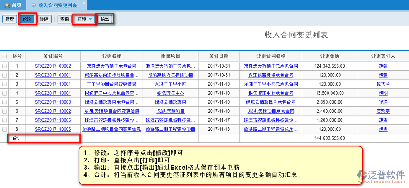
Task: Open signer 胡建 in row 1
Action: pyautogui.click(x=383, y=66)
